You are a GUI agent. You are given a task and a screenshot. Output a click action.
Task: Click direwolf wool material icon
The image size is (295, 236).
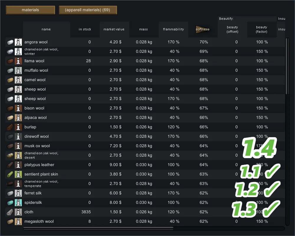[10, 136]
